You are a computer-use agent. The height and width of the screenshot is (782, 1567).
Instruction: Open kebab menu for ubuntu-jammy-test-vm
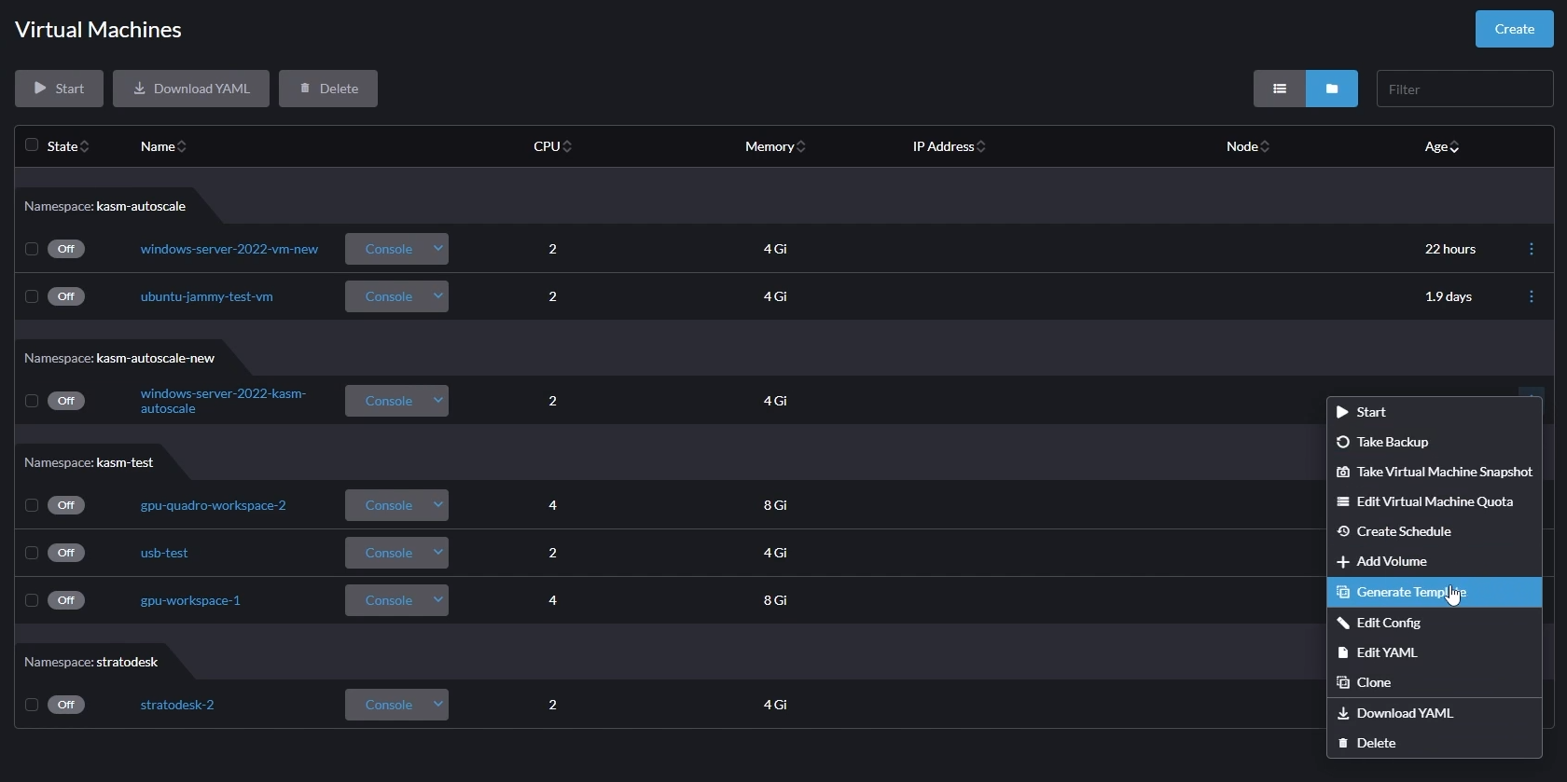[x=1531, y=296]
